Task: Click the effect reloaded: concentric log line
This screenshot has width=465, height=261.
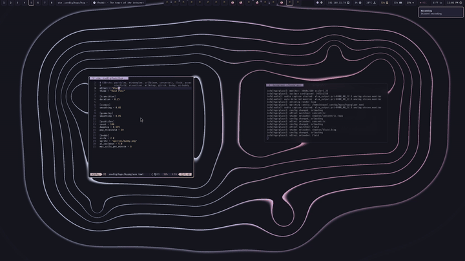Action: (296, 121)
